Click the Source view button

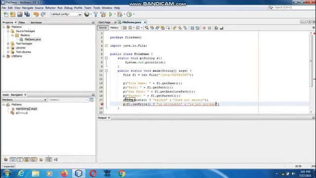pyautogui.click(x=103, y=28)
